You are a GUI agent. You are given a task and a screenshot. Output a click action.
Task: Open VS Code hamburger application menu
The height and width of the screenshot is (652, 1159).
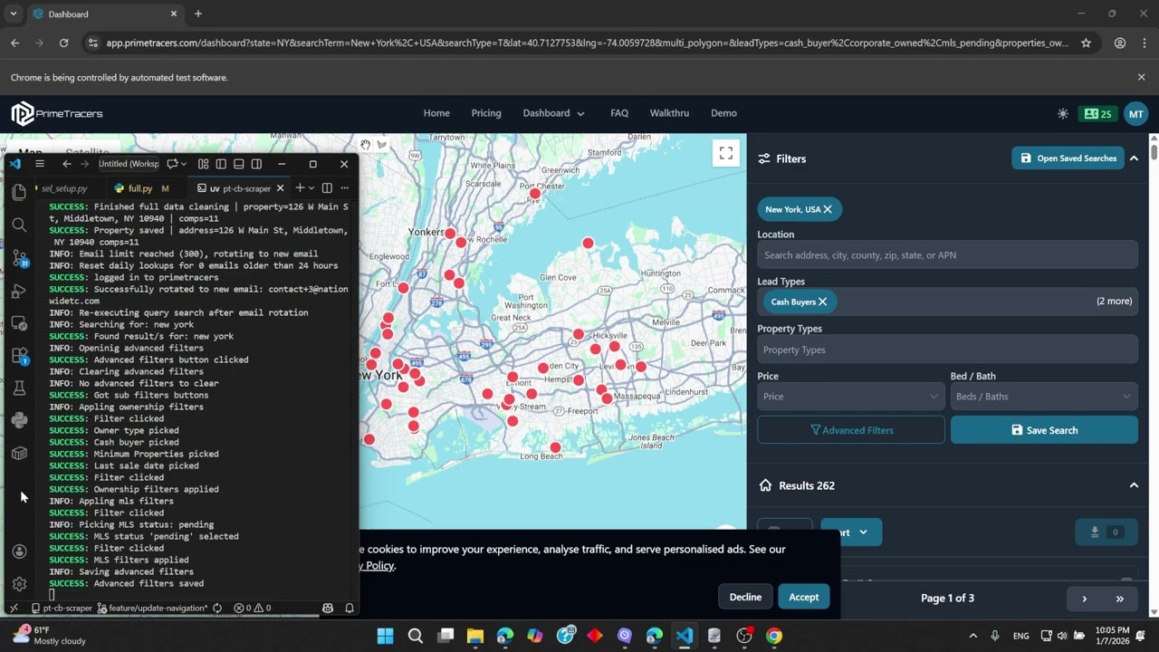pyautogui.click(x=40, y=164)
